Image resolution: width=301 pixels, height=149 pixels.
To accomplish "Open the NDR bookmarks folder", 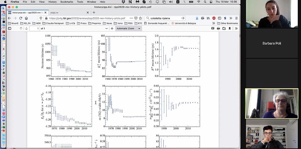I will 36,23.
